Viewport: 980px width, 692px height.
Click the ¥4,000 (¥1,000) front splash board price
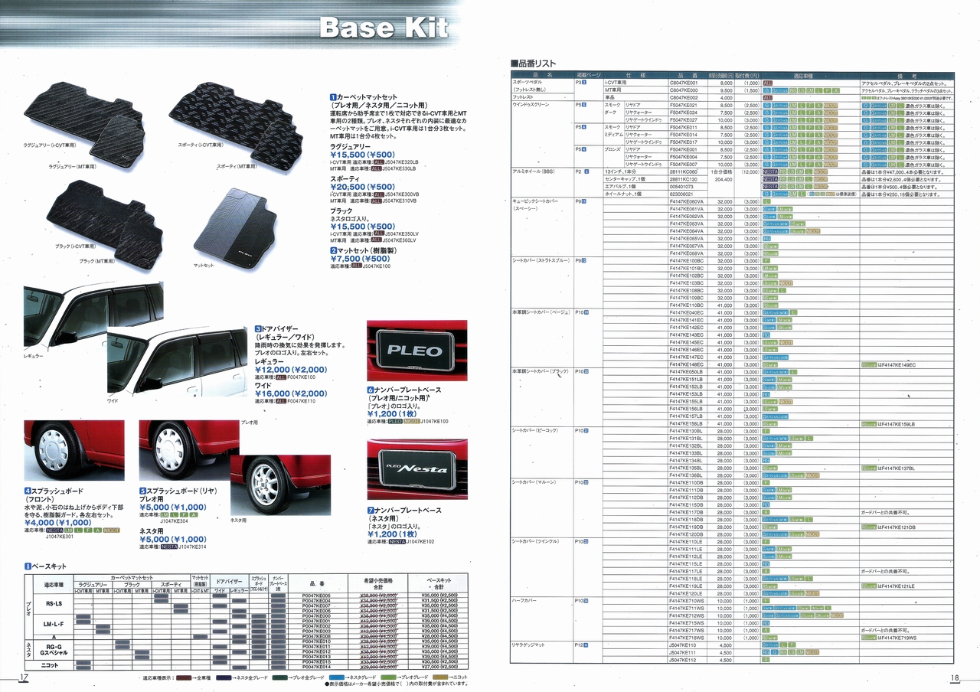point(60,523)
